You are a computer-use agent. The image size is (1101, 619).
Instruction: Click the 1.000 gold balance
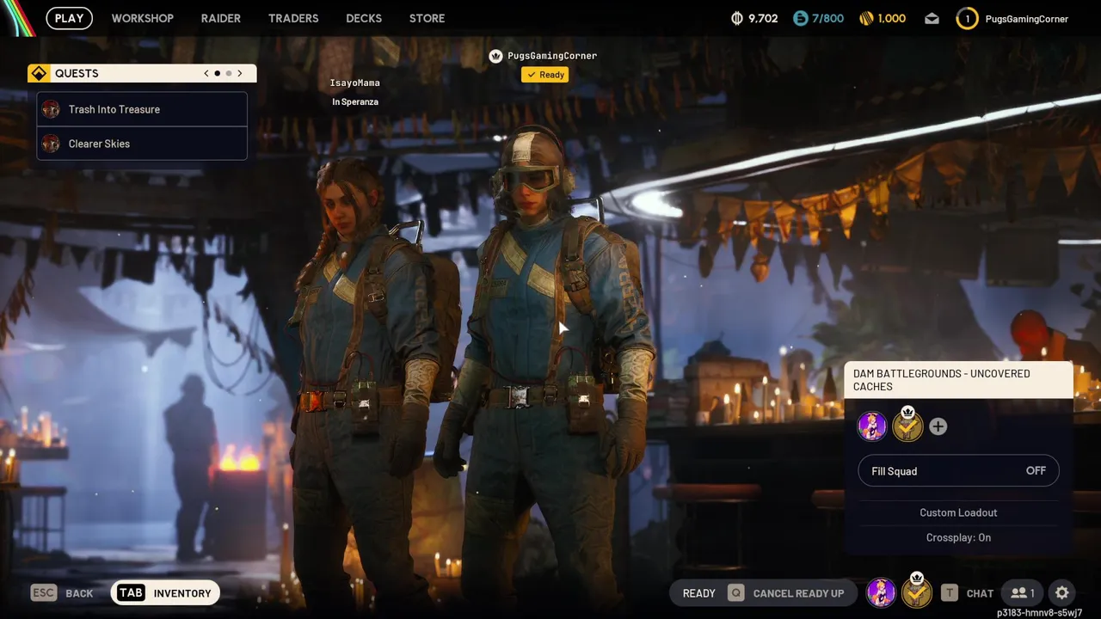tap(892, 18)
